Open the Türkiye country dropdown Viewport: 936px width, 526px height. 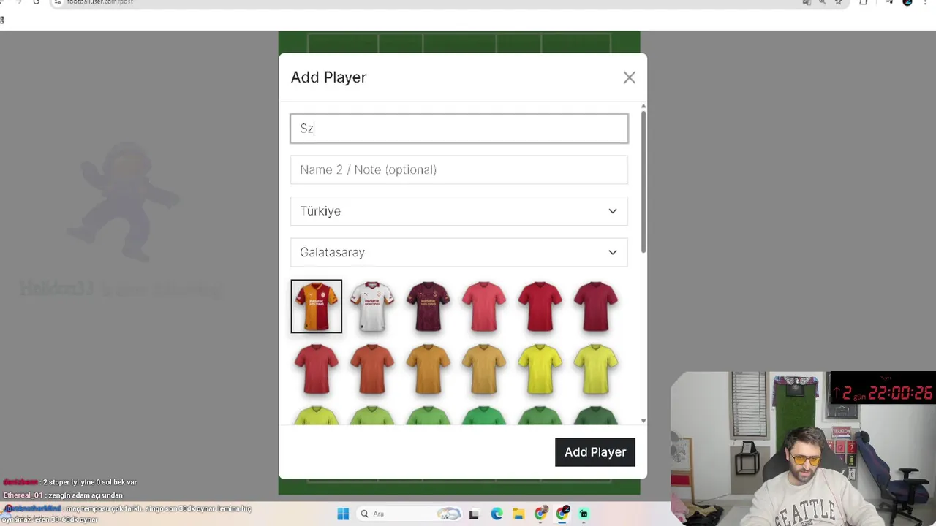(459, 211)
